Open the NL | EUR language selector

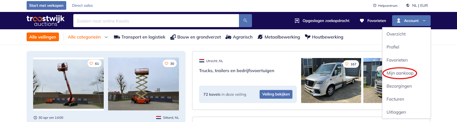pyautogui.click(x=417, y=5)
